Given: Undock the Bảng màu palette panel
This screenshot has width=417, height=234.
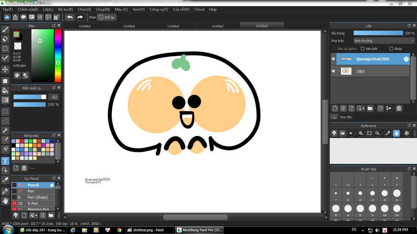Looking at the screenshot, I should coord(54,135).
